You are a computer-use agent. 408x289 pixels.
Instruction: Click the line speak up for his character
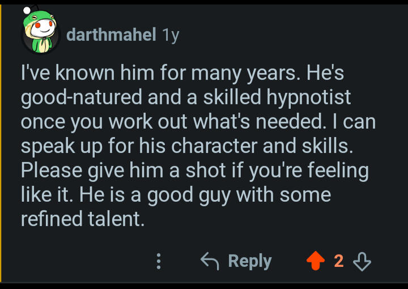click(x=139, y=146)
